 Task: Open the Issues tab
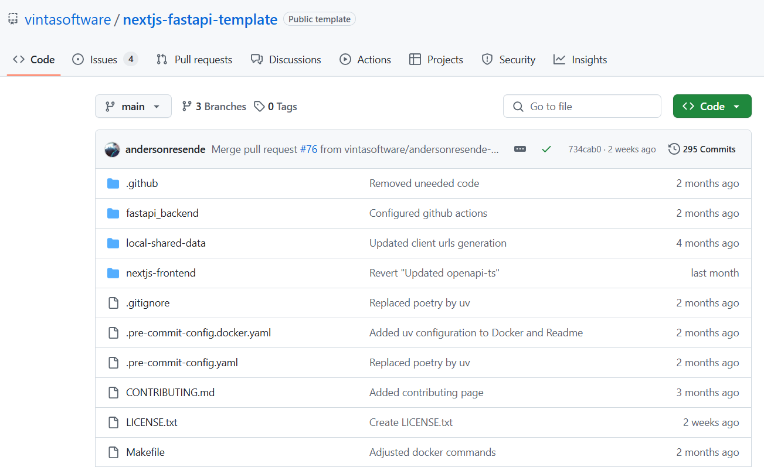point(105,60)
